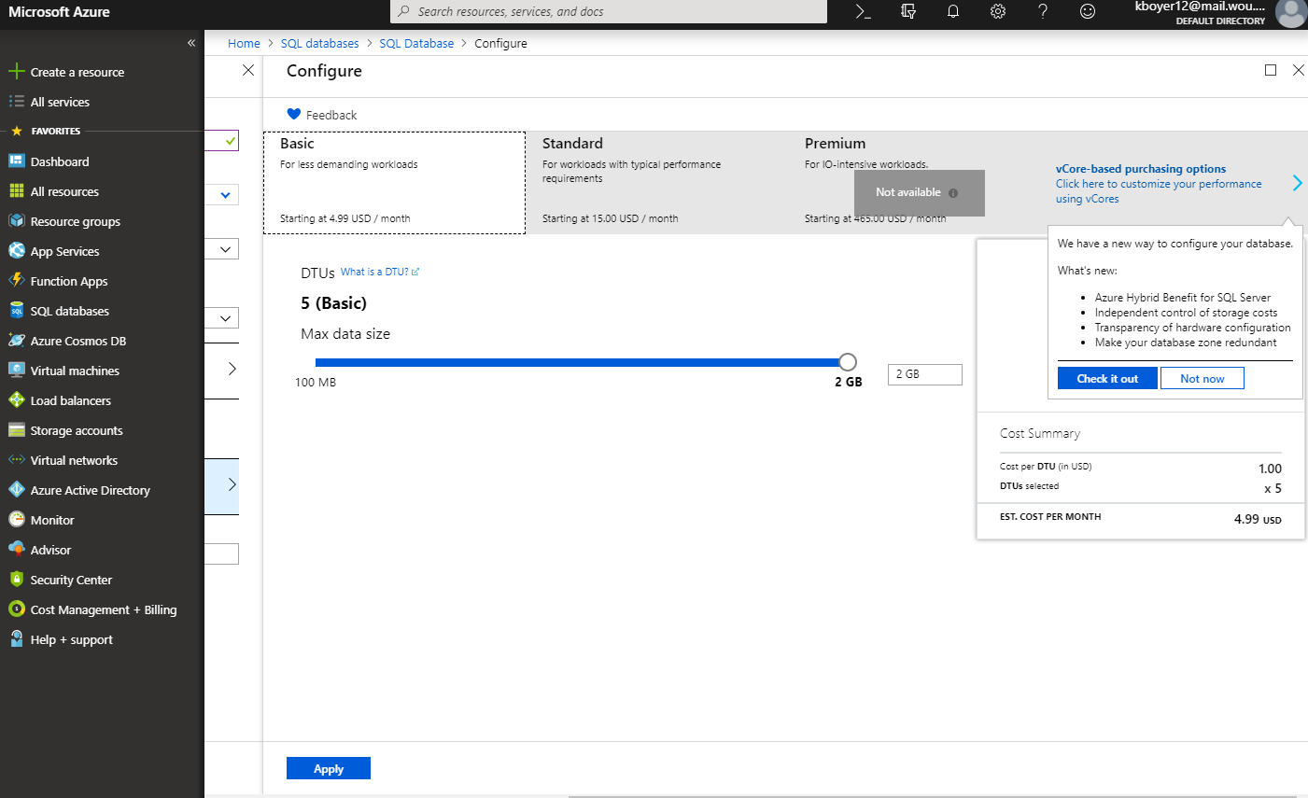Click the Function Apps lightning icon
Viewport: 1308px width, 798px height.
click(16, 281)
